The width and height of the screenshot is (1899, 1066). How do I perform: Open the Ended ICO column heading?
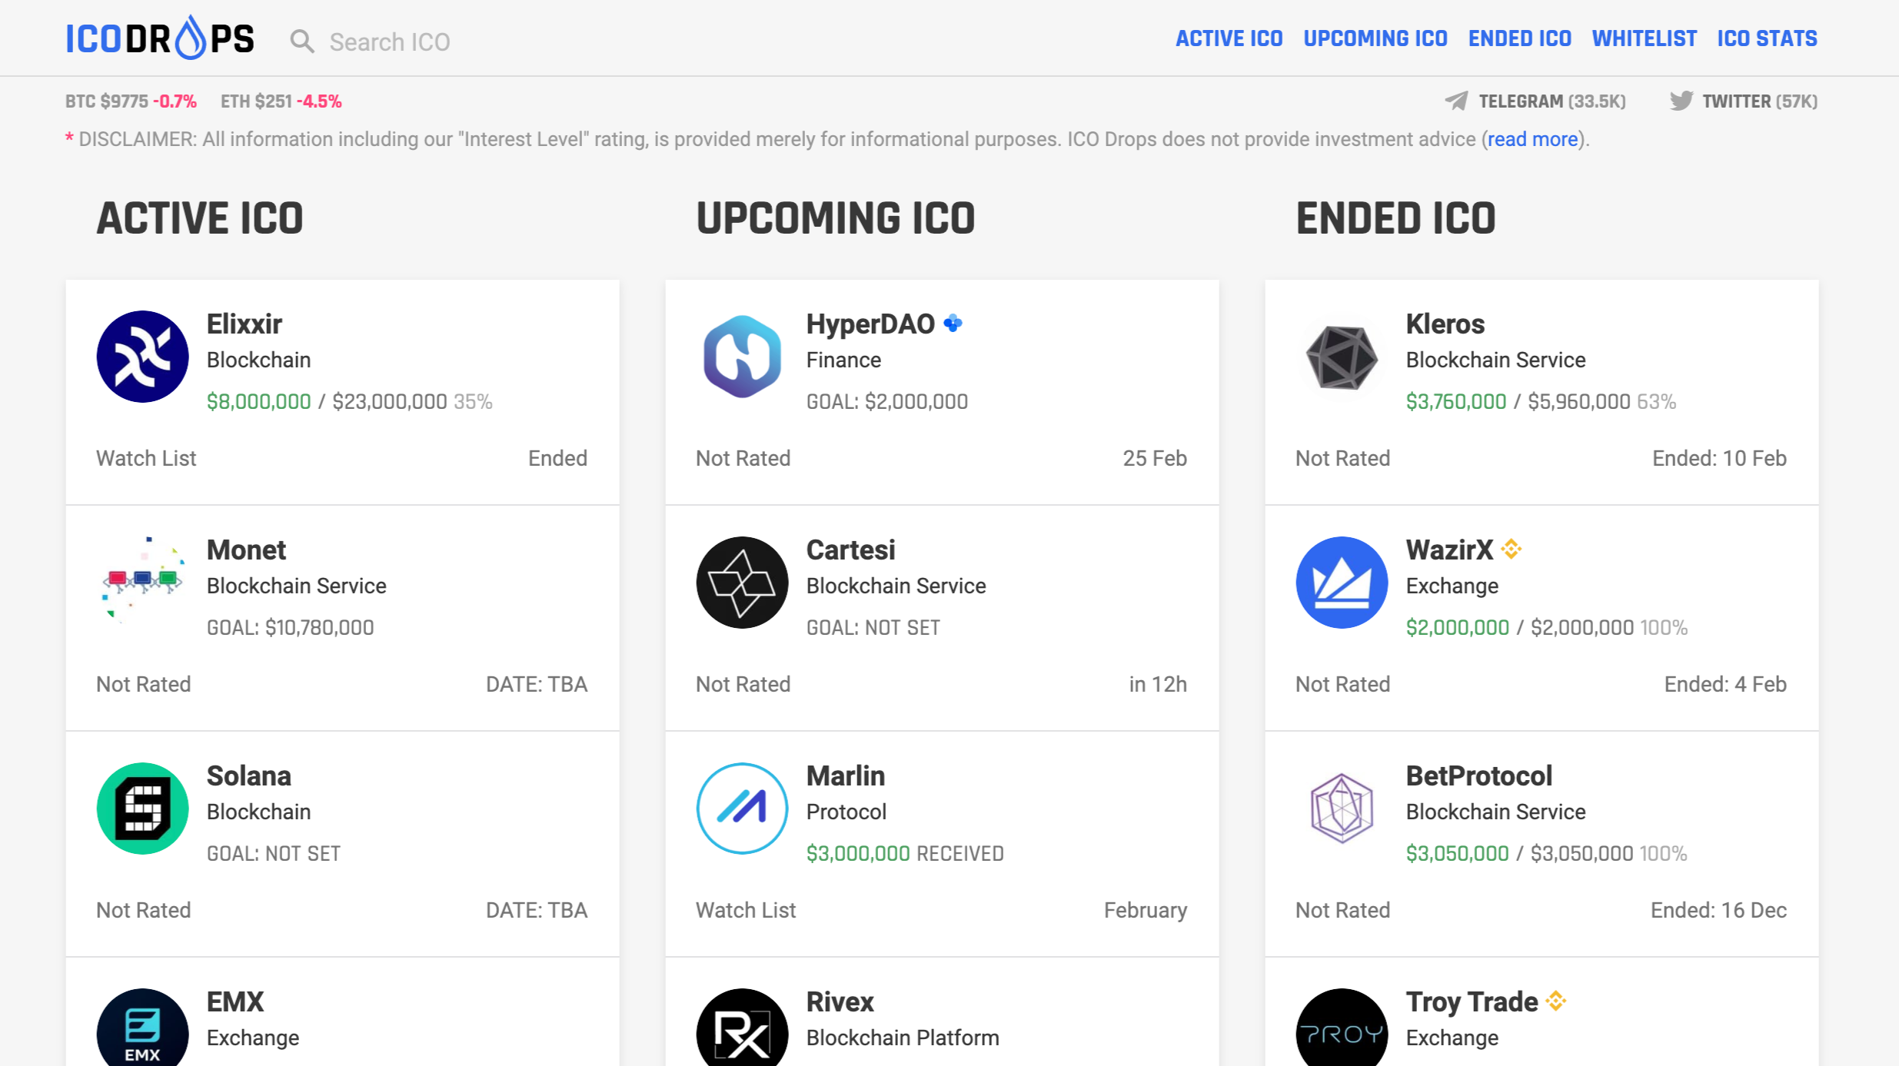(1396, 218)
